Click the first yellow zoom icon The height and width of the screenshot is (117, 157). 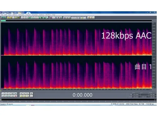point(21,96)
